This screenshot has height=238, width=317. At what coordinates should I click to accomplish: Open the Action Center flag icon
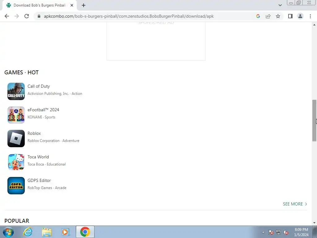click(271, 232)
